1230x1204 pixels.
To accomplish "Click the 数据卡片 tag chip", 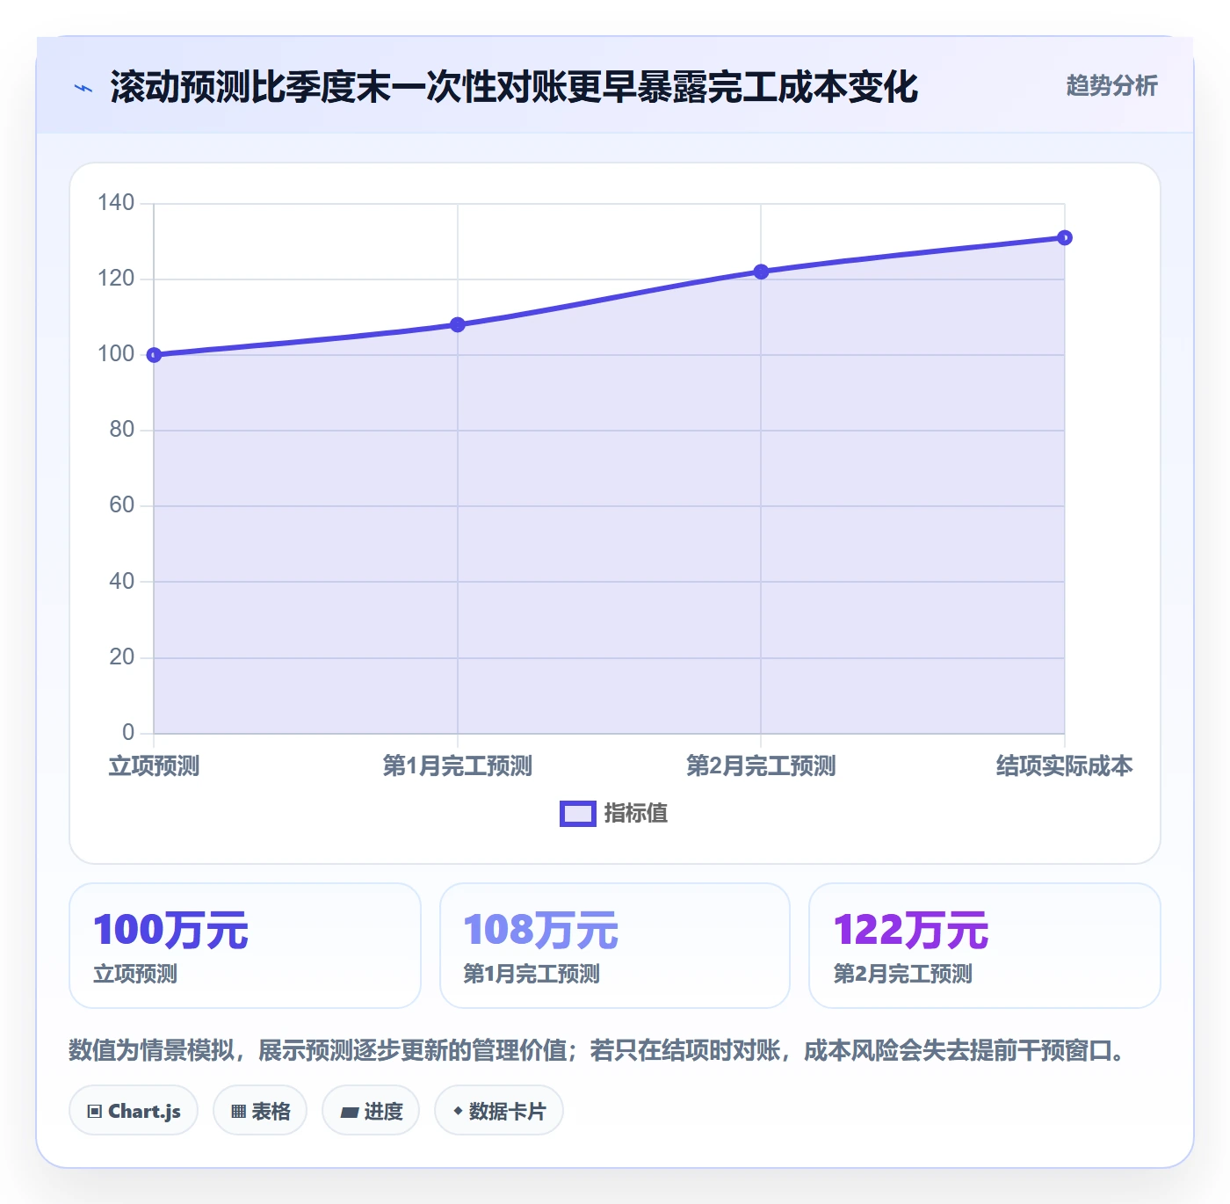I will [x=499, y=1111].
